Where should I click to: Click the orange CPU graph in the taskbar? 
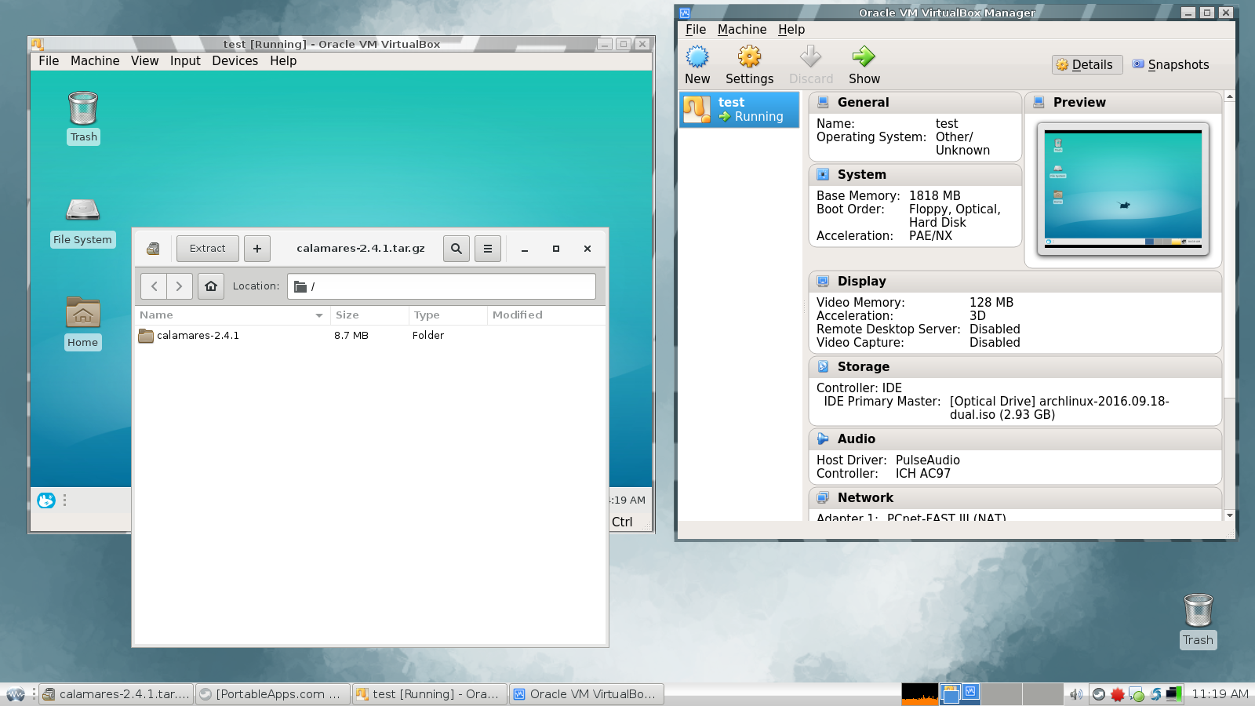pos(919,694)
